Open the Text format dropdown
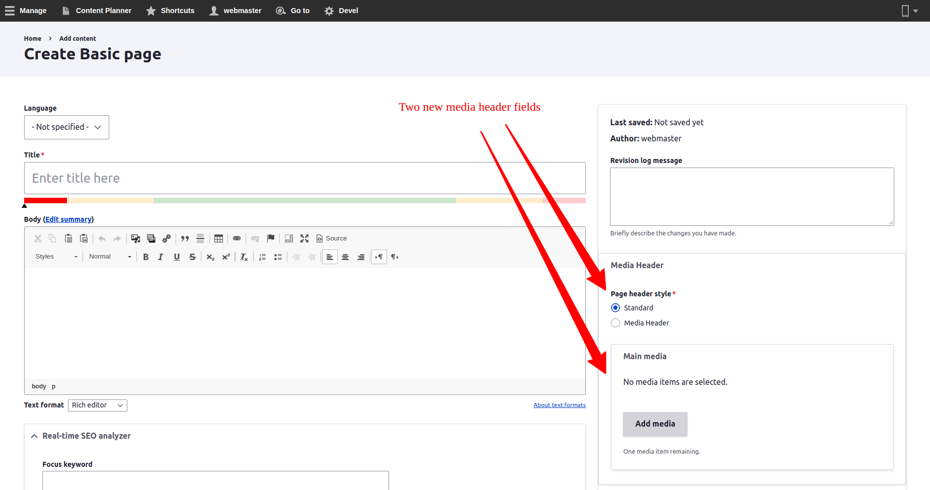This screenshot has width=930, height=490. (98, 405)
